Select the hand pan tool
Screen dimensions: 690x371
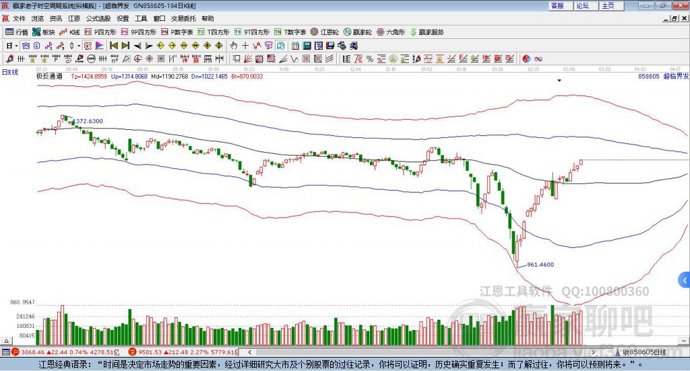pos(234,46)
